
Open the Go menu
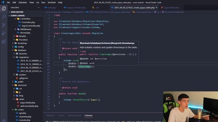[x=38, y=2]
